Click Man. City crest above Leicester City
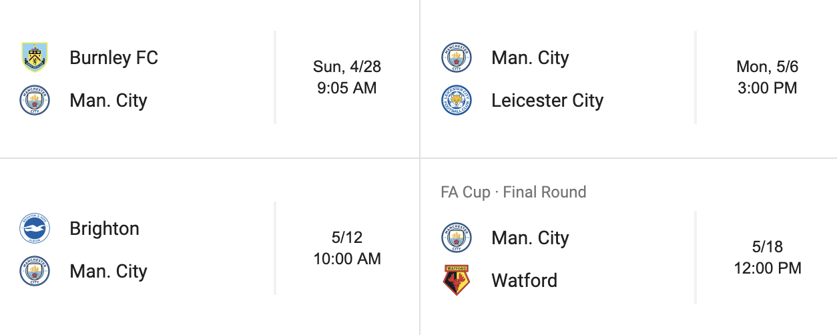This screenshot has height=335, width=837. (457, 57)
